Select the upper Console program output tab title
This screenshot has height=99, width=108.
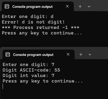point(32,7)
